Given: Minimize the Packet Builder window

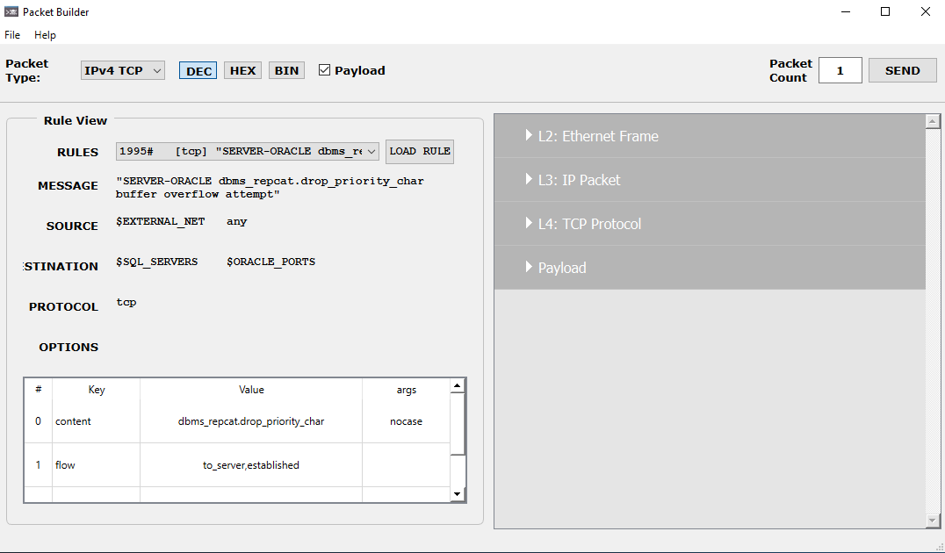Looking at the screenshot, I should [x=846, y=11].
